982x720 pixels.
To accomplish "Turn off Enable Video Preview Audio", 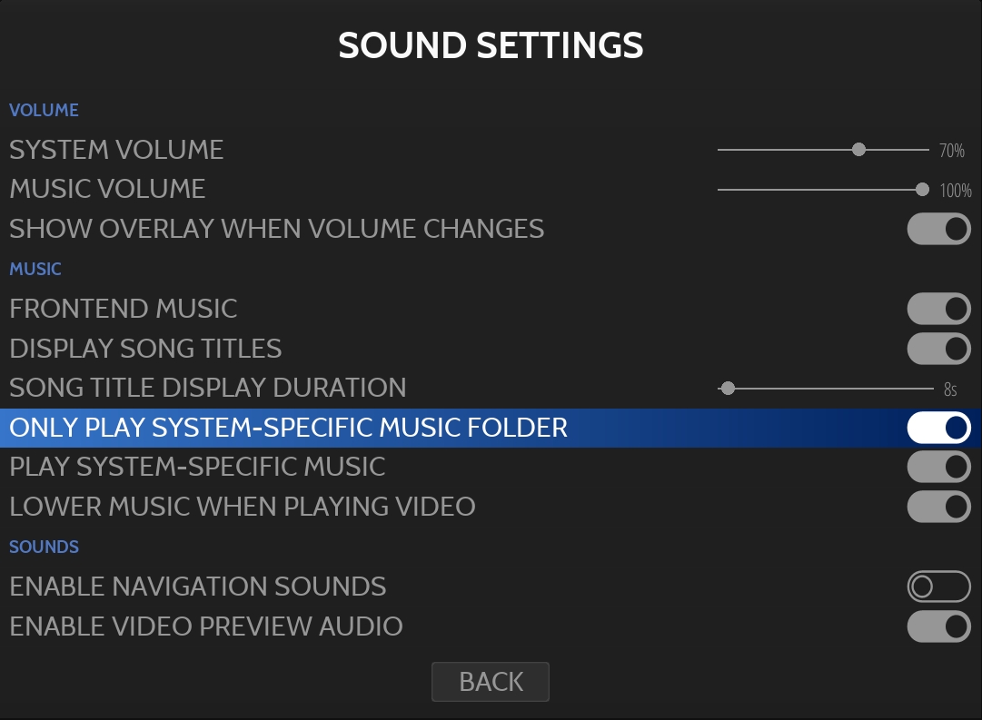I will pyautogui.click(x=938, y=626).
